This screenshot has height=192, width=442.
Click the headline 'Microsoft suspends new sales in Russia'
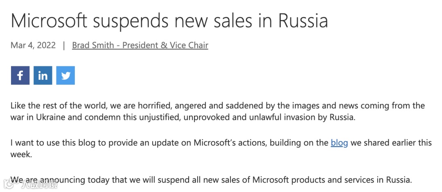(169, 20)
